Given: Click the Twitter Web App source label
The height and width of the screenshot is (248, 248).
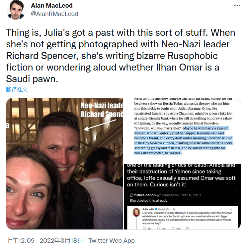Looking at the screenshot, I should click(112, 241).
